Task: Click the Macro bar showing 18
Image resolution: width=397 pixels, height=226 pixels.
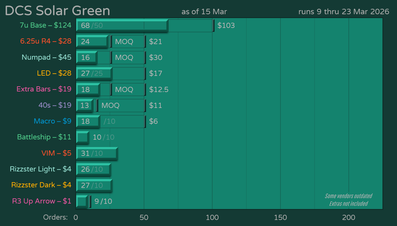Action: [x=88, y=121]
